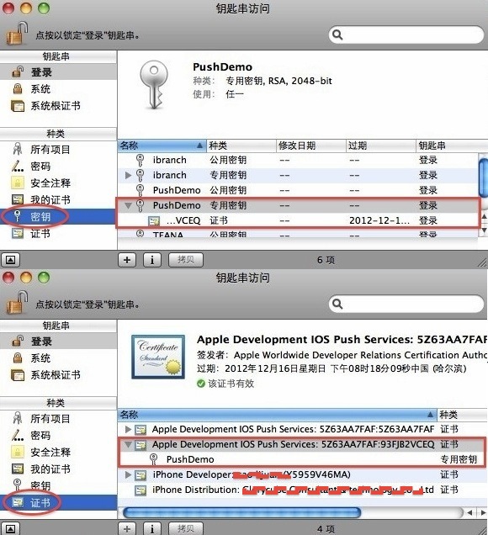Expand the iPhone Developer certificate row
The image size is (488, 535).
(x=128, y=474)
